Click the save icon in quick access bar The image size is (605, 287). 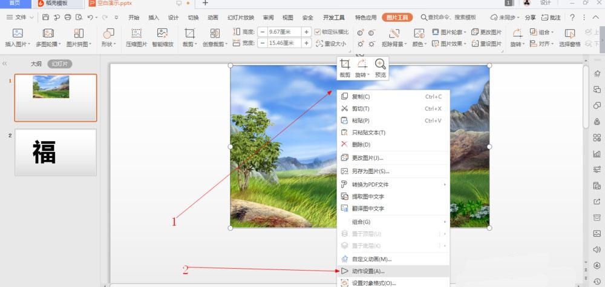45,18
